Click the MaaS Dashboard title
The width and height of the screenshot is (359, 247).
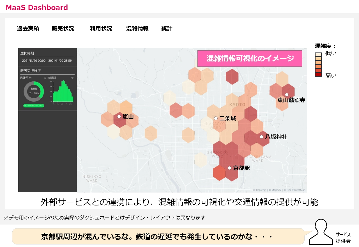(37, 8)
